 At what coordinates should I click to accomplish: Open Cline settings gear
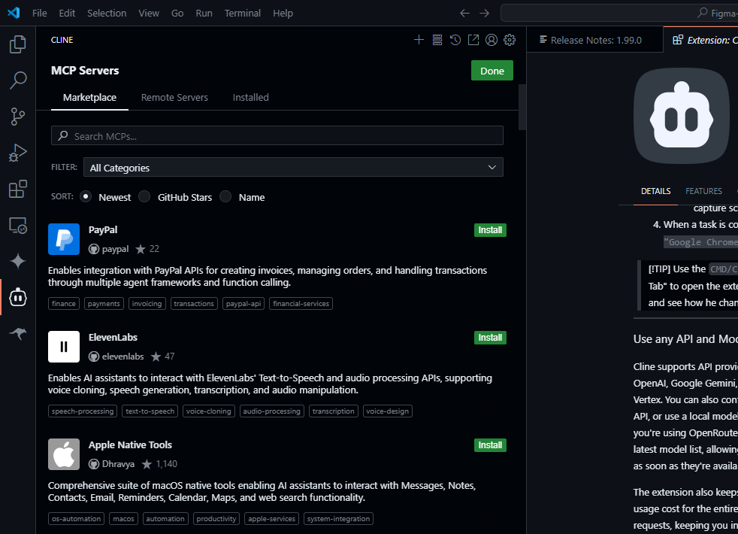[510, 40]
